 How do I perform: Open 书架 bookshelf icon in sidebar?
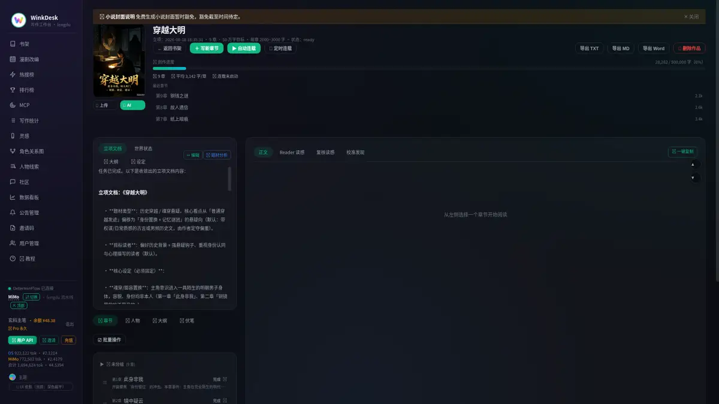[13, 44]
